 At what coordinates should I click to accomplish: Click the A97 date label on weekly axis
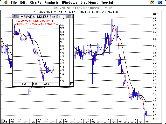pyautogui.click(x=80, y=122)
